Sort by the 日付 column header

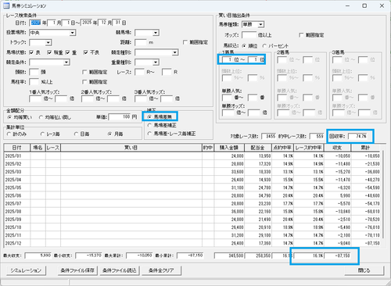pyautogui.click(x=17, y=148)
